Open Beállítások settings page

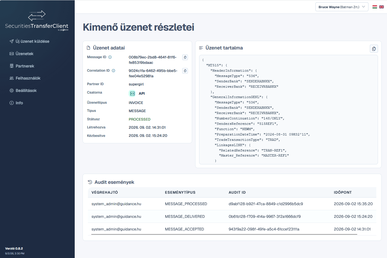(23, 90)
